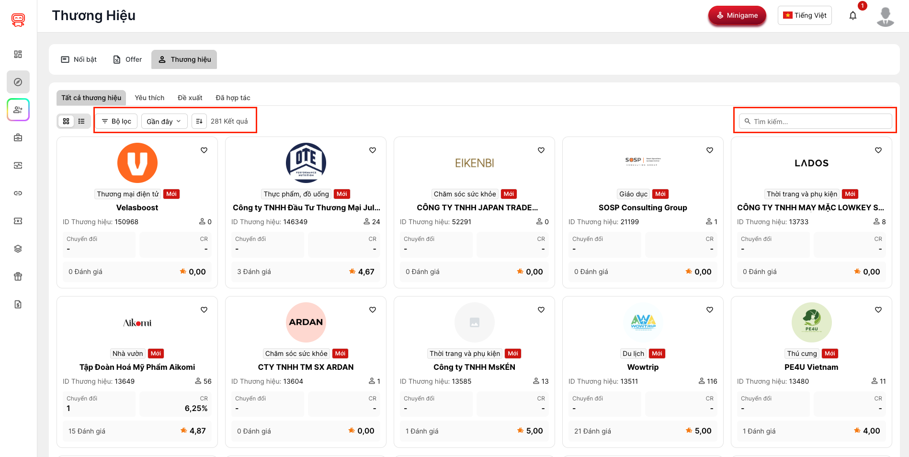Open the gift box icon in sidebar
909x457 pixels.
click(x=18, y=276)
